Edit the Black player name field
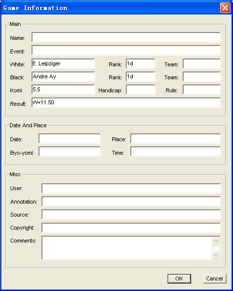 (x=63, y=77)
